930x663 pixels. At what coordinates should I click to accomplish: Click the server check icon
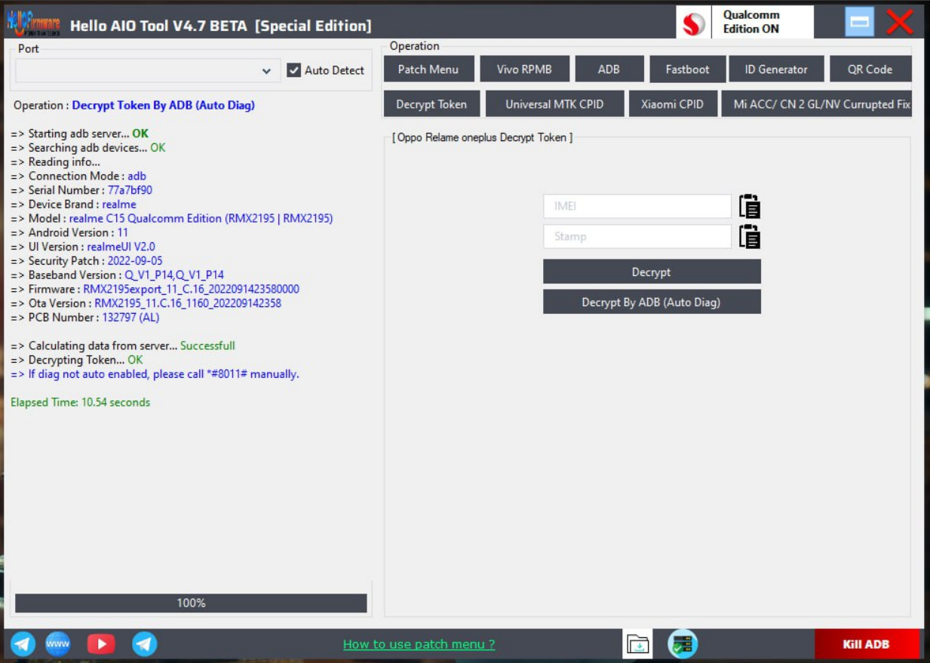(x=683, y=644)
